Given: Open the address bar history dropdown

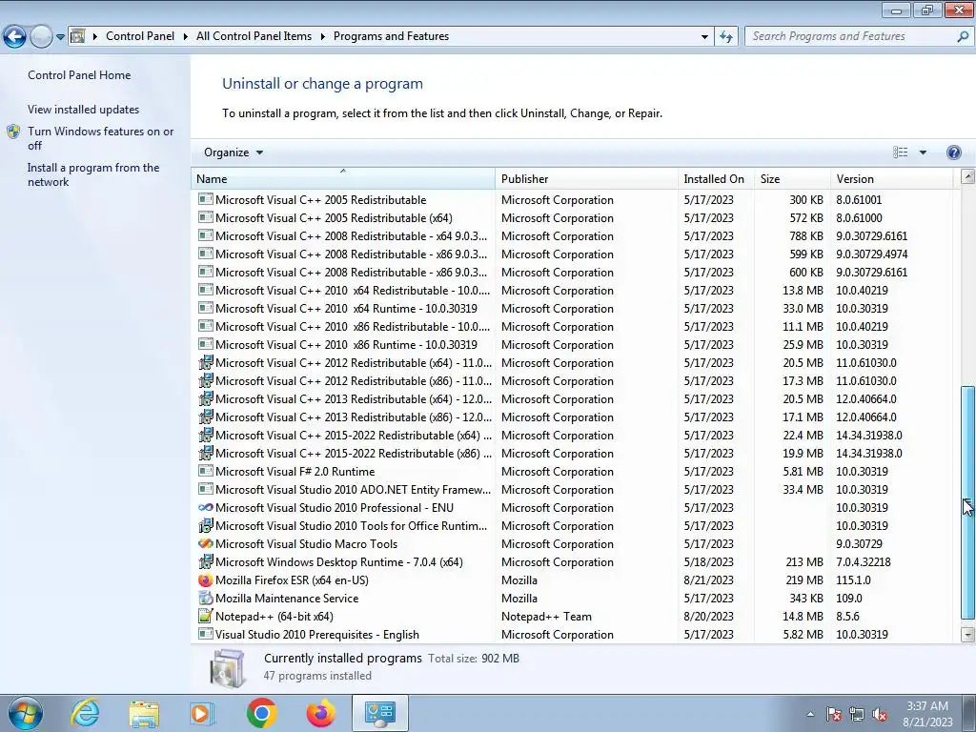Looking at the screenshot, I should [x=704, y=37].
